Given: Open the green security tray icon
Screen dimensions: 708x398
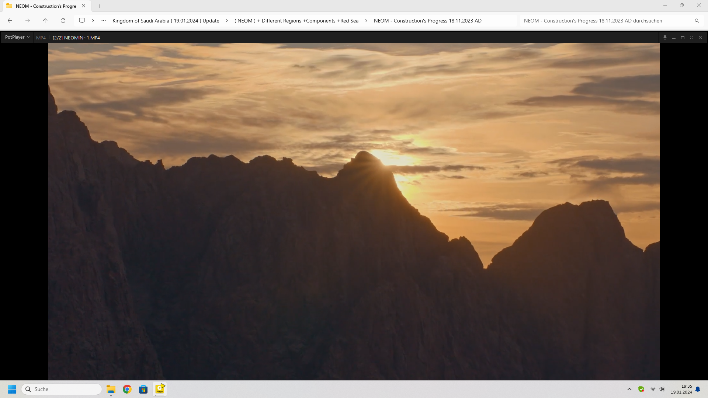Looking at the screenshot, I should [x=641, y=389].
